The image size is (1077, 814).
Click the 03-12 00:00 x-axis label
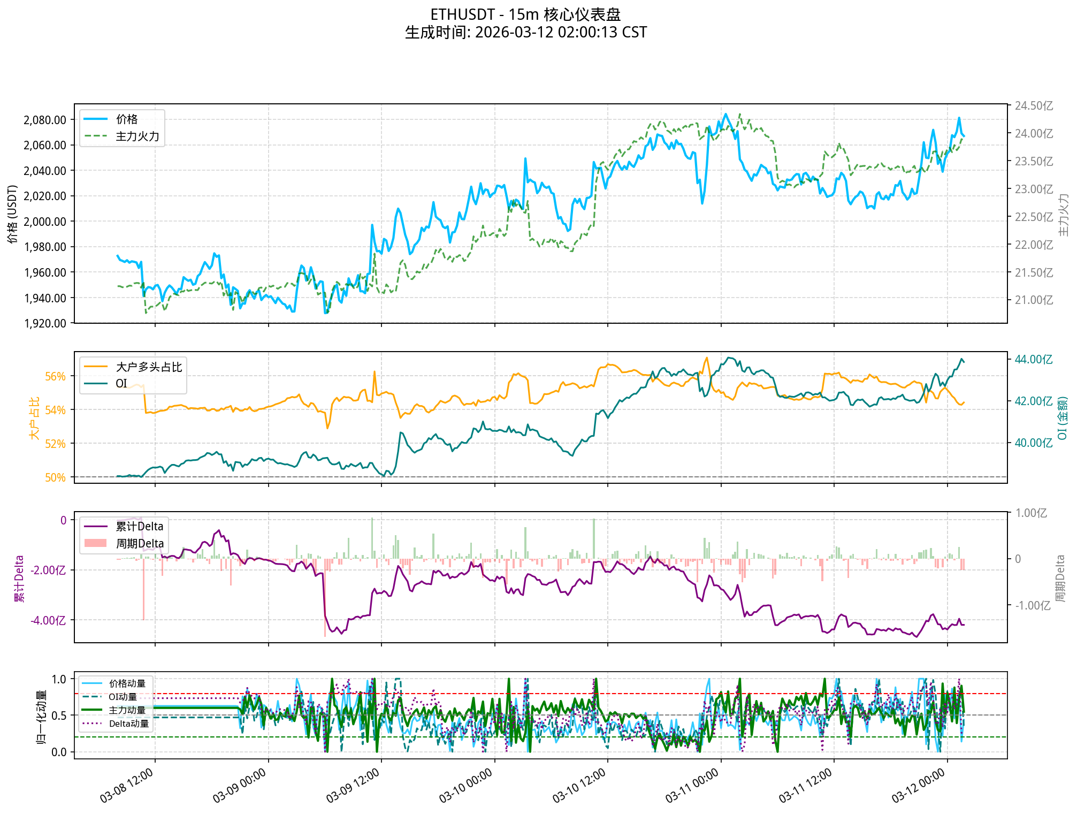click(919, 786)
